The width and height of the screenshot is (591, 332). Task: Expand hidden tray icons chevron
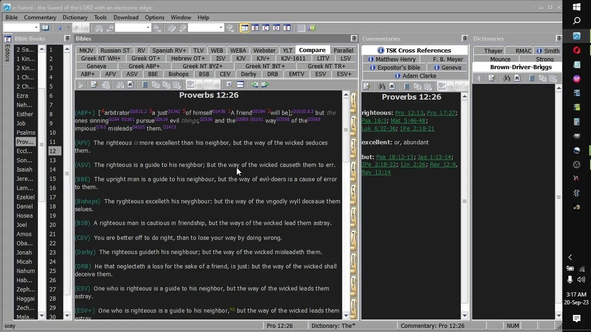coord(570,257)
